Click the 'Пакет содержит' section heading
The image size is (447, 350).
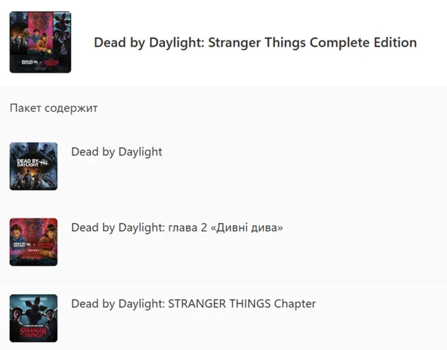coord(54,108)
